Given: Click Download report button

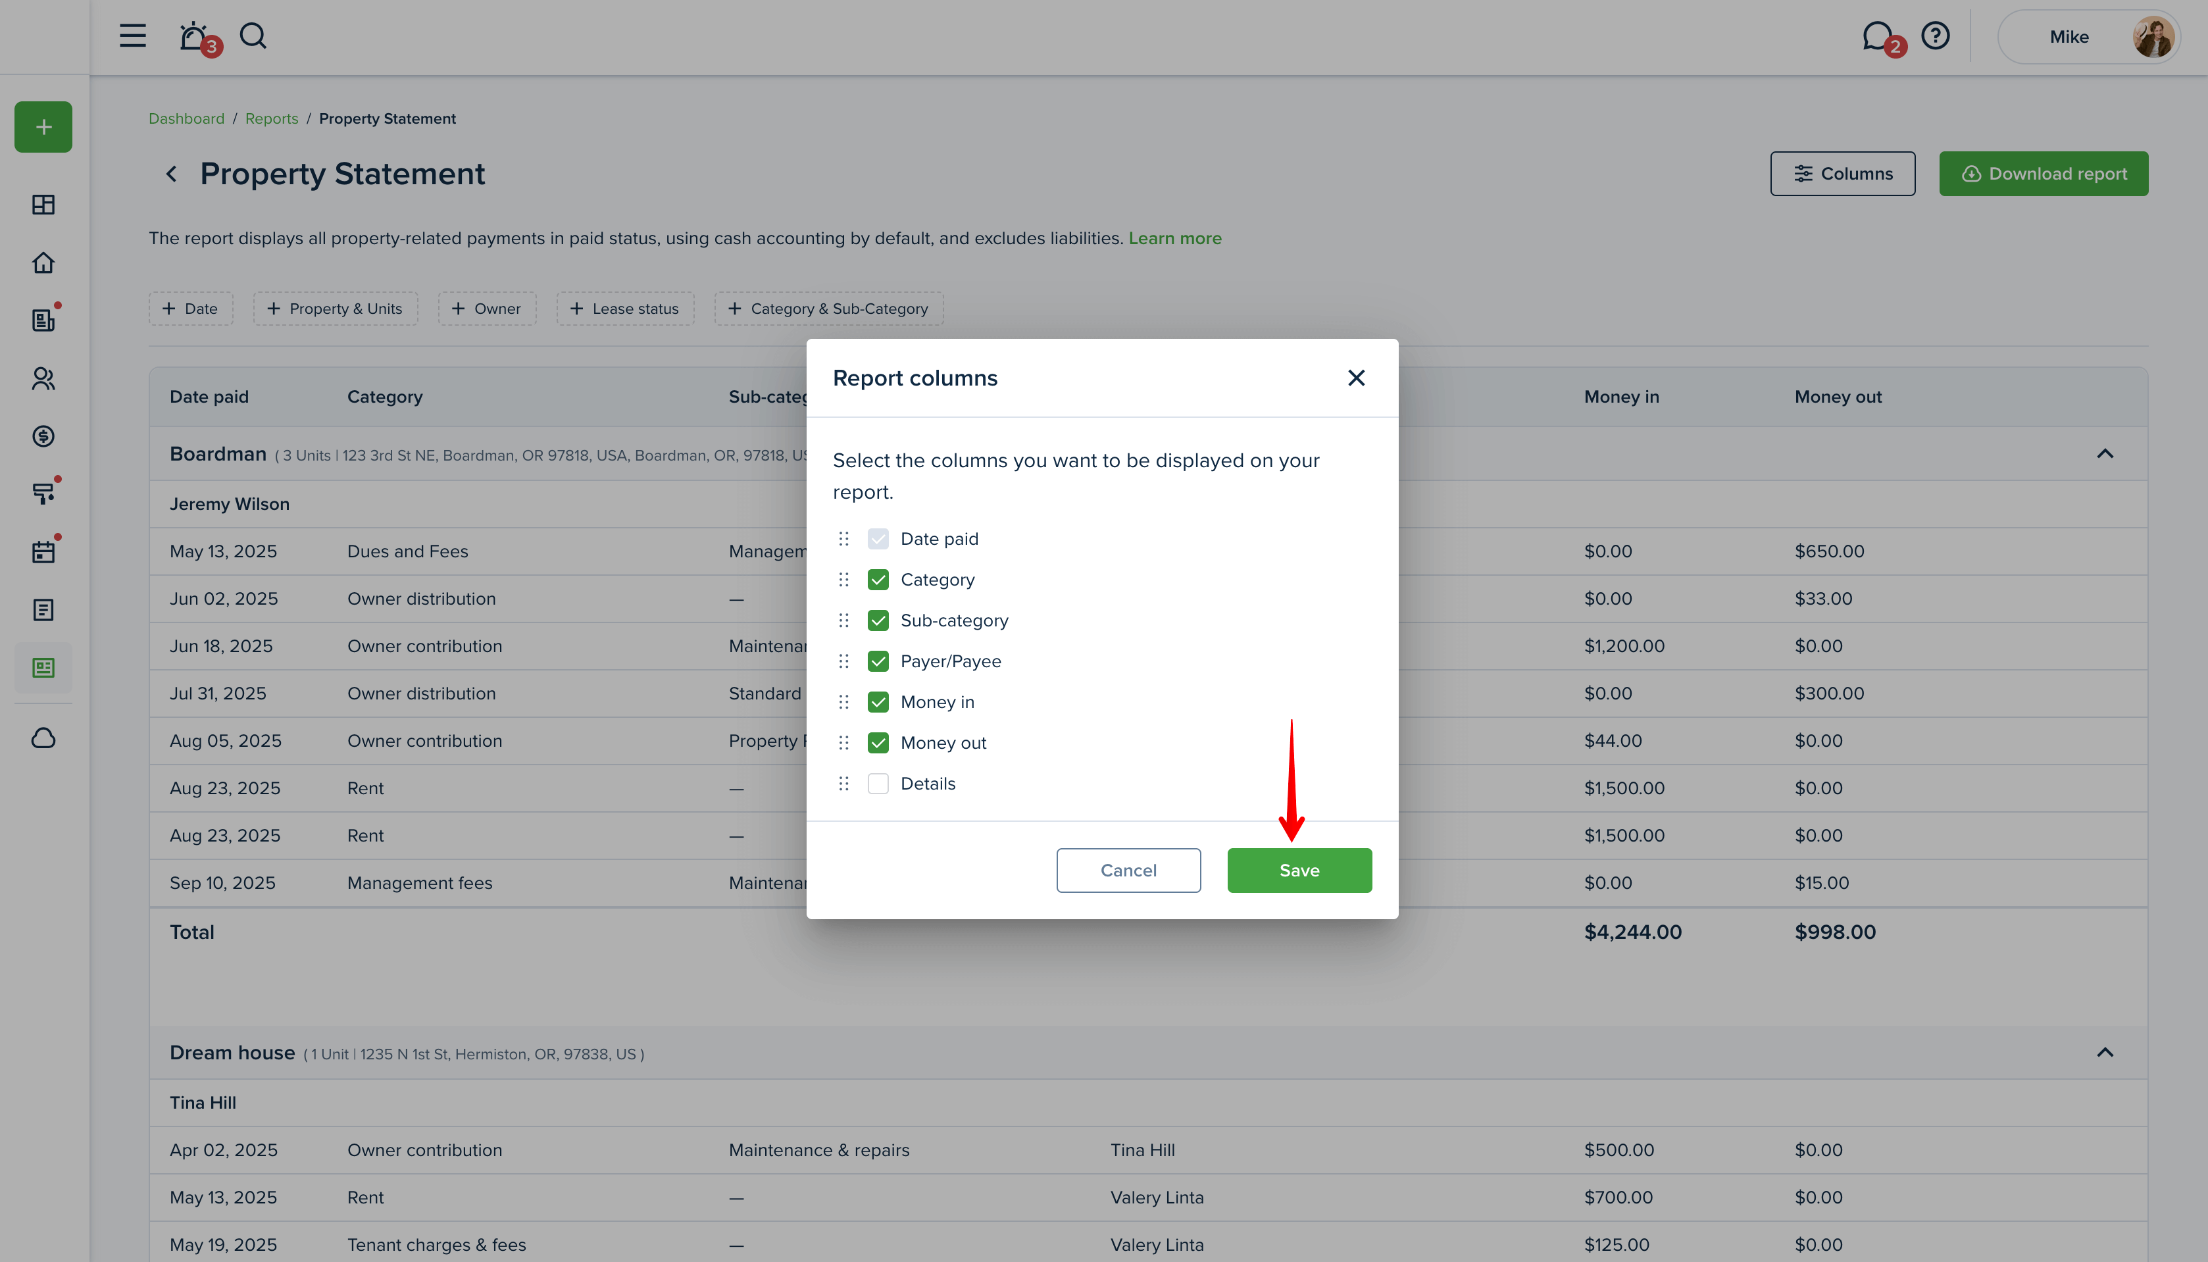Looking at the screenshot, I should tap(2044, 173).
